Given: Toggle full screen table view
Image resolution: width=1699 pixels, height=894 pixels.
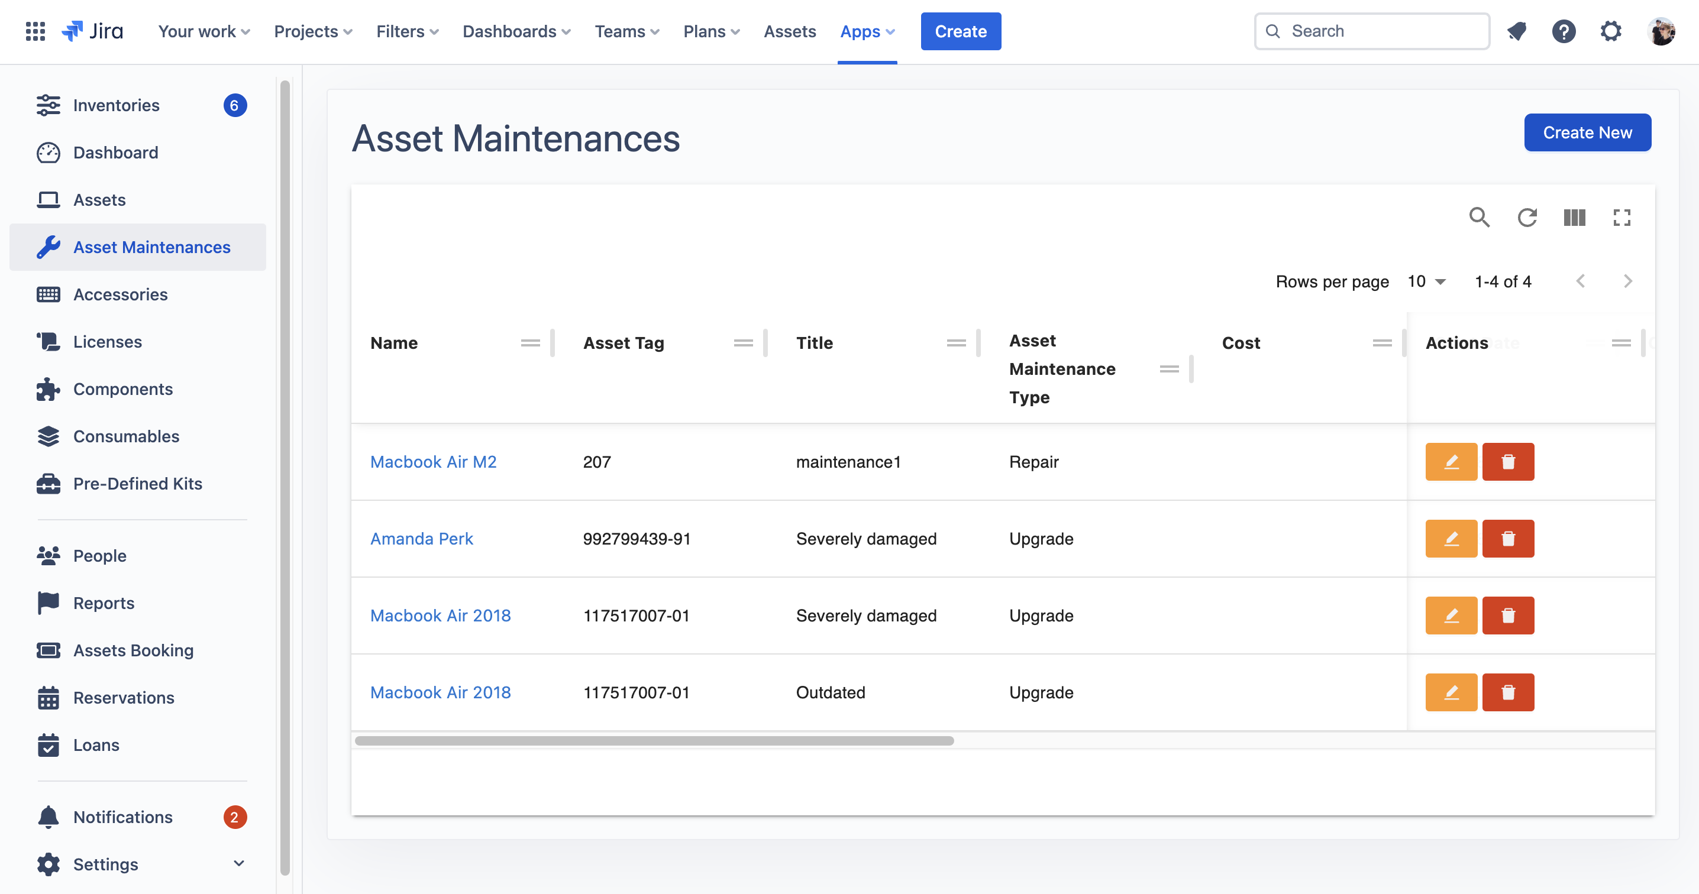Looking at the screenshot, I should tap(1622, 218).
